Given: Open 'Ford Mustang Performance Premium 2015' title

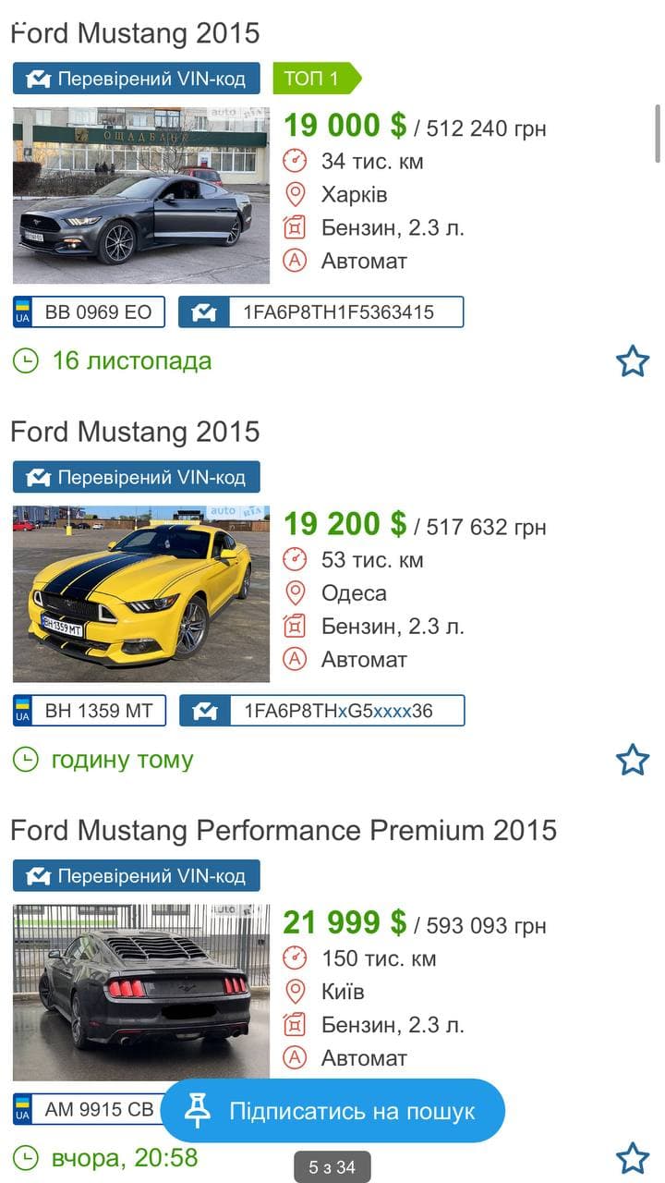Looking at the screenshot, I should pyautogui.click(x=284, y=830).
